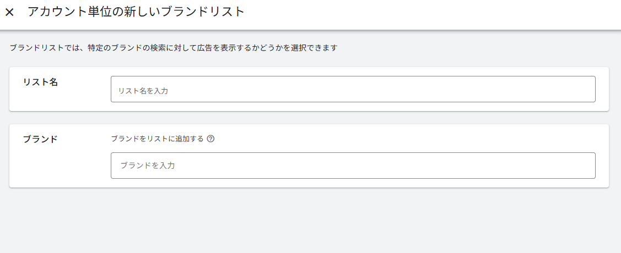Focus the リスト名を入力 text field
This screenshot has width=621, height=253.
click(353, 89)
